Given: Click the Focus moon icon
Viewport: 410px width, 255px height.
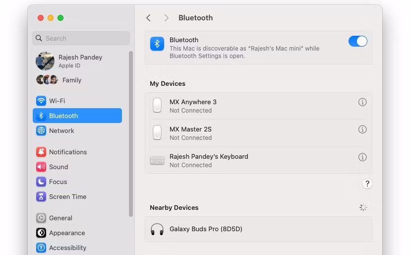Looking at the screenshot, I should coord(41,182).
